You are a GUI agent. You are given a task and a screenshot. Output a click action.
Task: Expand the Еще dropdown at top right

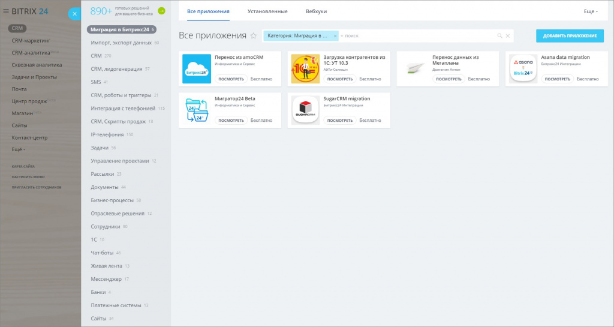click(591, 11)
